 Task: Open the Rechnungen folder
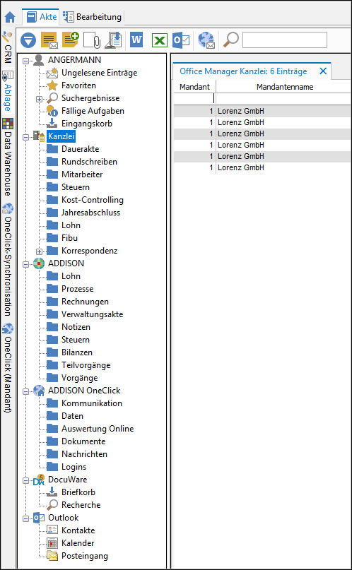(x=85, y=302)
